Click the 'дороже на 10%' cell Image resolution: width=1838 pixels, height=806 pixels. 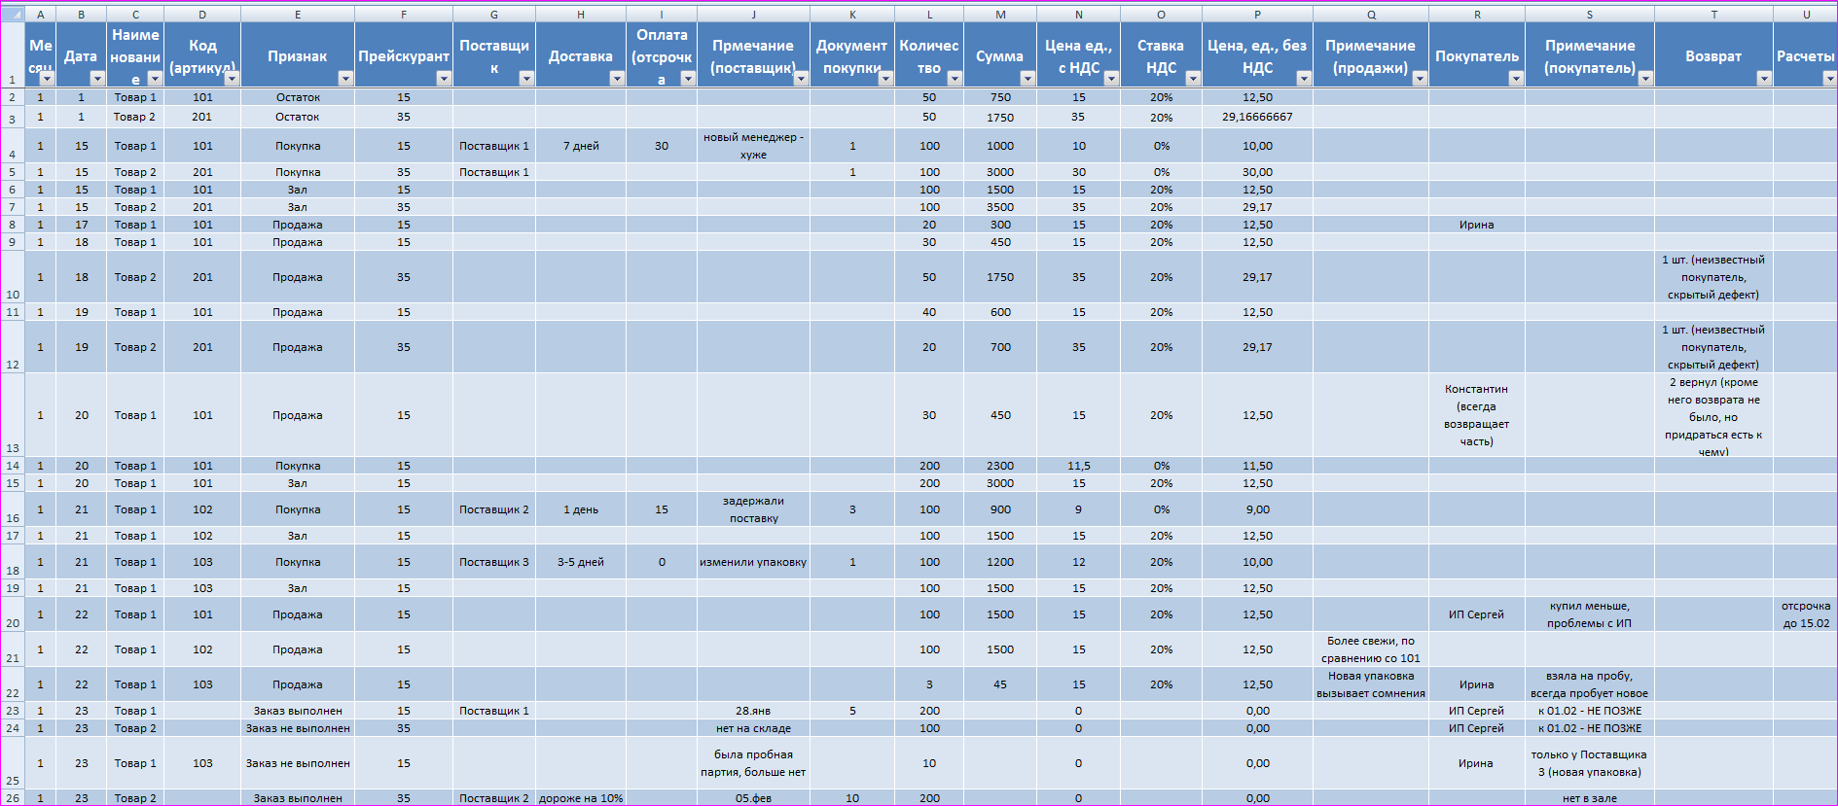coord(581,798)
